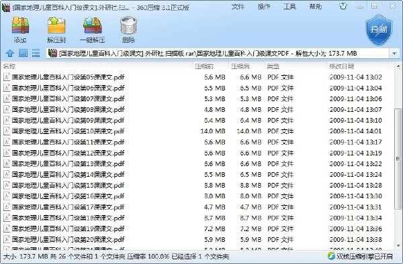Image resolution: width=403 pixels, height=264 pixels.
Task: Click PDF icon of 第15课课文.pdf
Action: (7, 186)
